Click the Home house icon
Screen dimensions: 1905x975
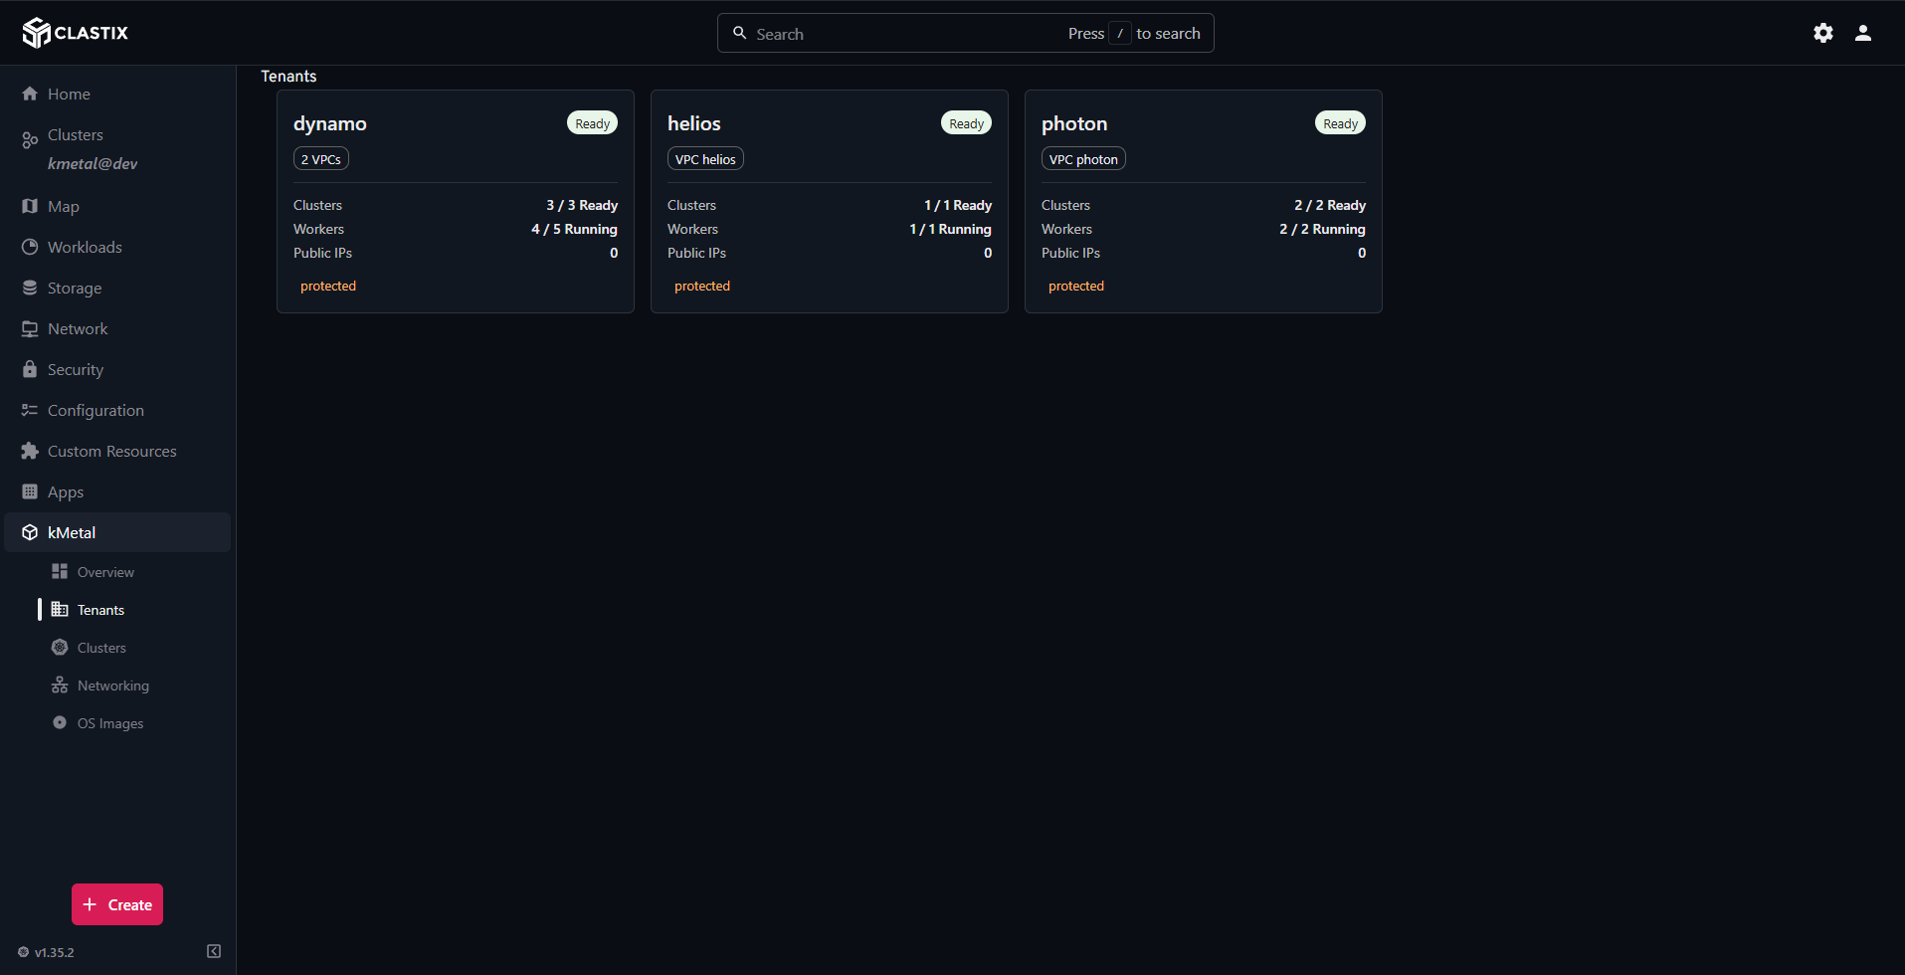pyautogui.click(x=30, y=94)
